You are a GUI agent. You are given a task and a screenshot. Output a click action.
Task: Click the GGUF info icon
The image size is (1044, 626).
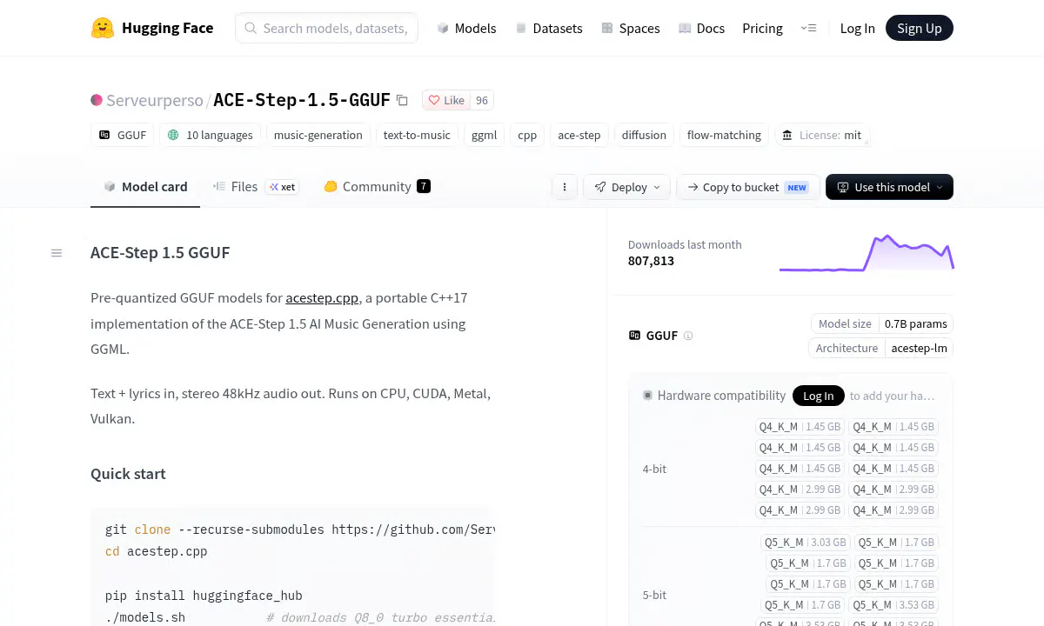tap(688, 336)
